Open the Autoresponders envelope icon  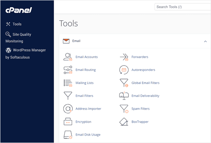124,70
